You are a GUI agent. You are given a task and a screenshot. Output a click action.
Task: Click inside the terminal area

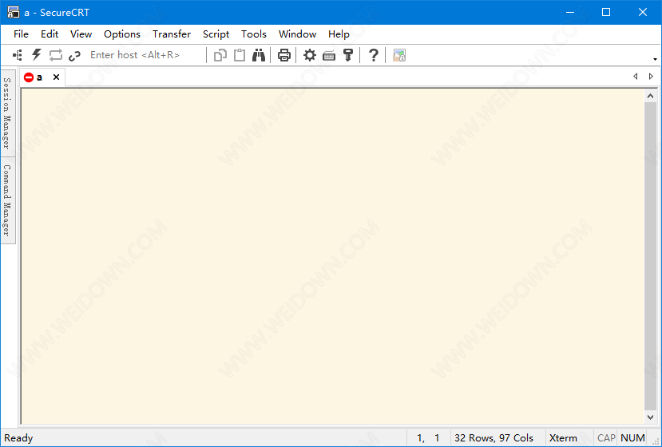[x=333, y=255]
